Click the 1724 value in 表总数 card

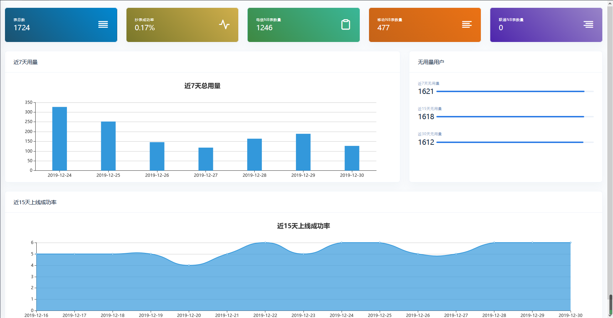[22, 28]
